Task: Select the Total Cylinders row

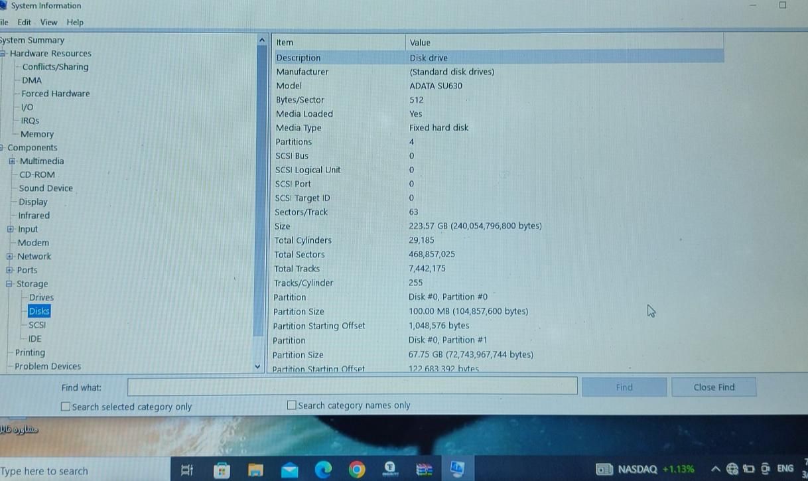Action: [x=498, y=241]
